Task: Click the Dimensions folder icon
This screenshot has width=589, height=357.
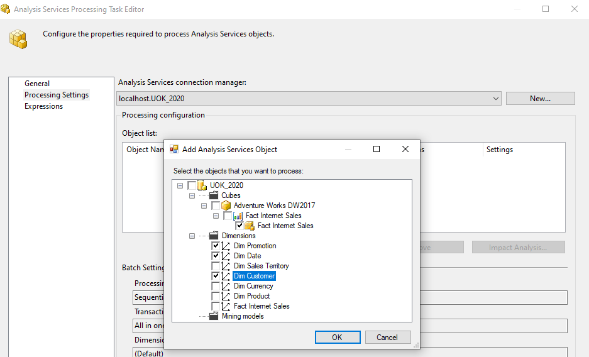Action: point(214,236)
